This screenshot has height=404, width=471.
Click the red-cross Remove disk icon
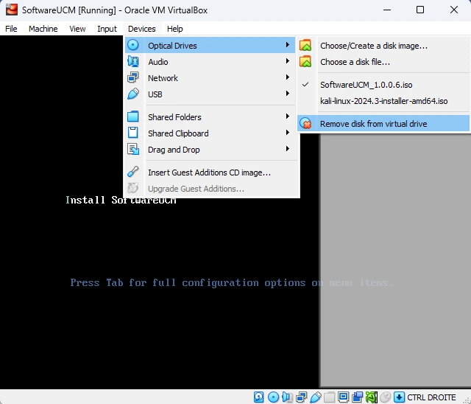(305, 123)
